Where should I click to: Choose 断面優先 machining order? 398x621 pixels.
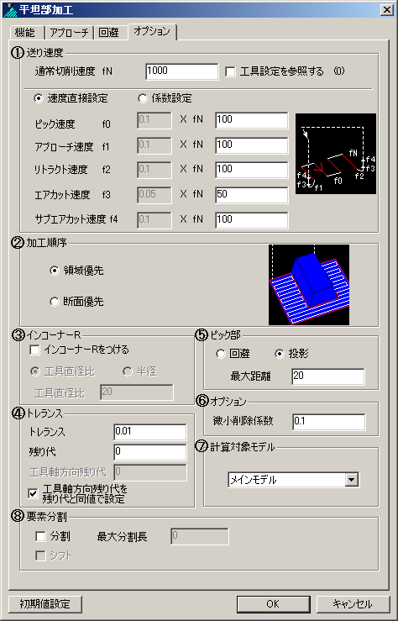(x=55, y=302)
